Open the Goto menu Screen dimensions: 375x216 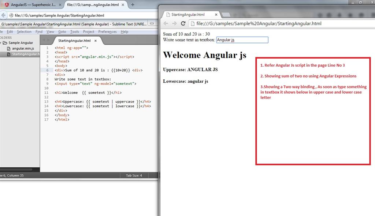pos(62,31)
